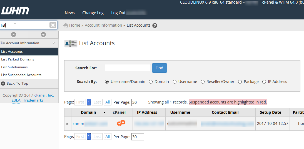Open the Change Log menu item

(x=93, y=13)
